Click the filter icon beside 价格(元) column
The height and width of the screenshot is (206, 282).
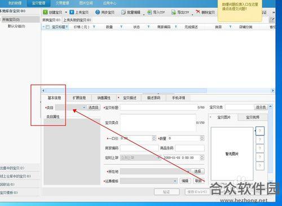(x=94, y=27)
